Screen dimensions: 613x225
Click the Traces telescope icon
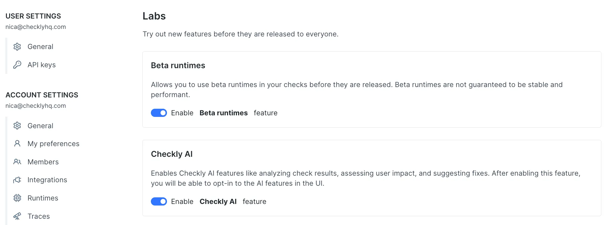pos(17,216)
